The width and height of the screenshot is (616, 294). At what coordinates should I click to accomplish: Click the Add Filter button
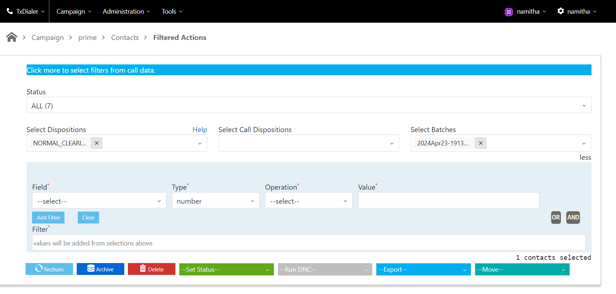click(x=48, y=218)
